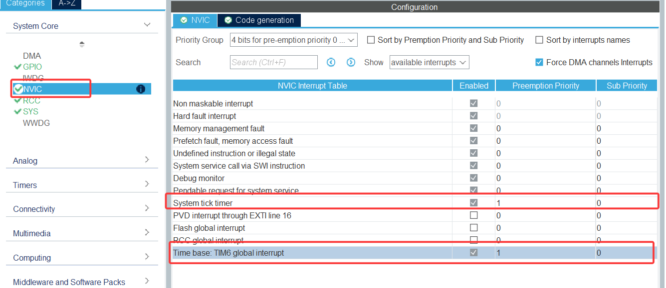Image resolution: width=666 pixels, height=288 pixels.
Task: Expand the Timers category
Action: (147, 184)
